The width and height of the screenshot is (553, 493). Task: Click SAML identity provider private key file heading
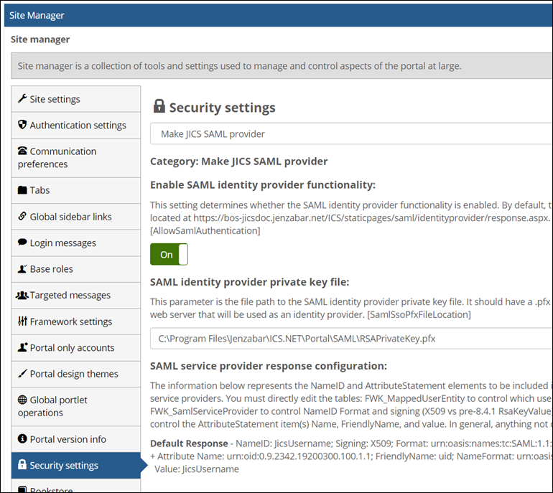tap(249, 282)
